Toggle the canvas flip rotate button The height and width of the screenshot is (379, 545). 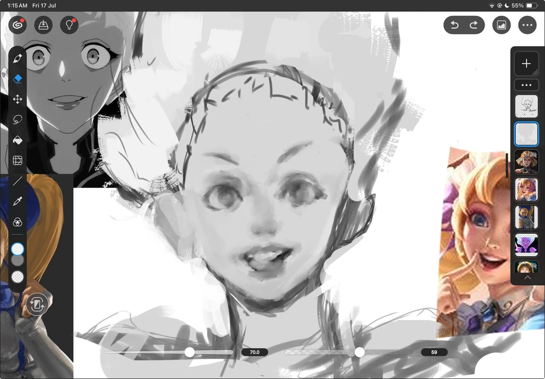37,305
